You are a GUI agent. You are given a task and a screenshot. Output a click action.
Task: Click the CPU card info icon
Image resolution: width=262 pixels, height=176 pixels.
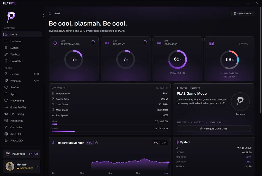93,42
